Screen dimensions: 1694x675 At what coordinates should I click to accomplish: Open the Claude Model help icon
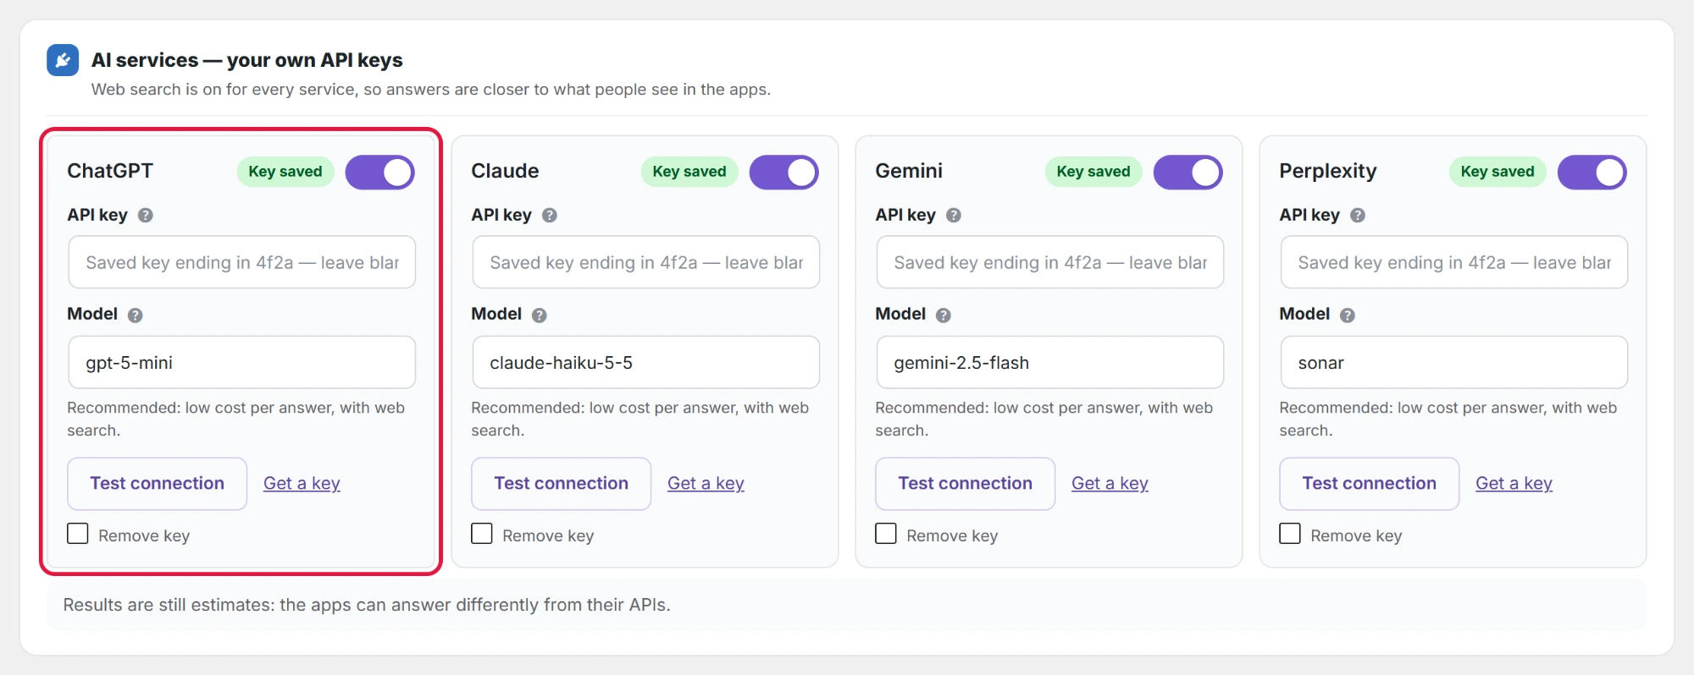coord(540,315)
